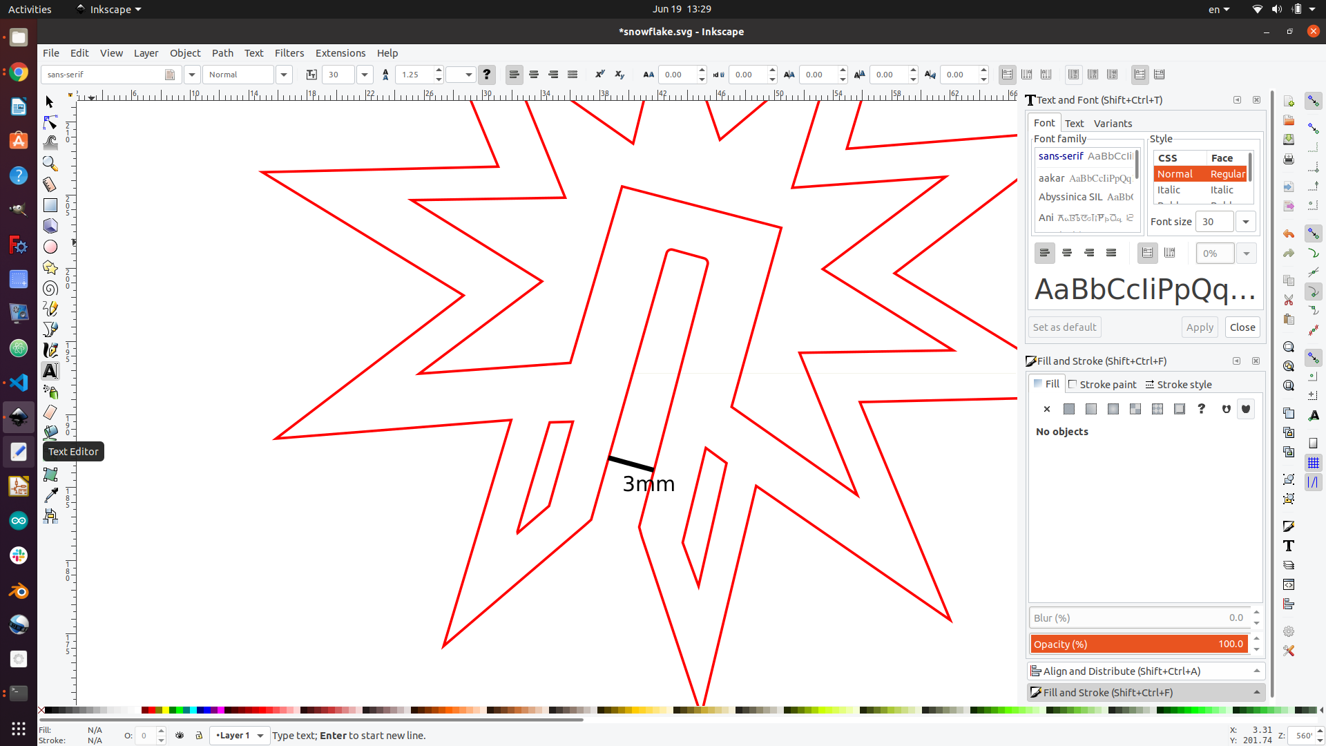Select Abyssinica SIL font family
Screen dimensions: 1326x746
pyautogui.click(x=1086, y=197)
